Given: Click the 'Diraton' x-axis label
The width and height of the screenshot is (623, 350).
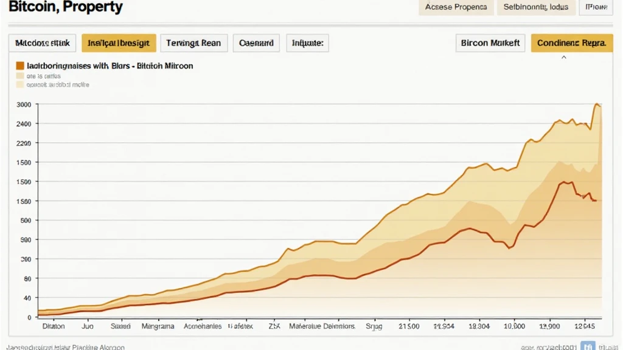Looking at the screenshot, I should (54, 326).
